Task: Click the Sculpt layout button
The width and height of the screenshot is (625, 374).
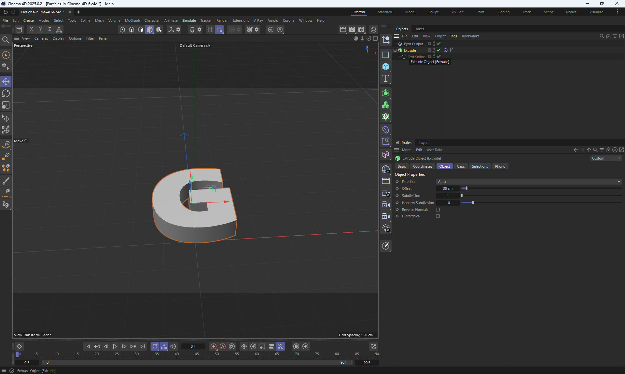Action: coord(433,12)
